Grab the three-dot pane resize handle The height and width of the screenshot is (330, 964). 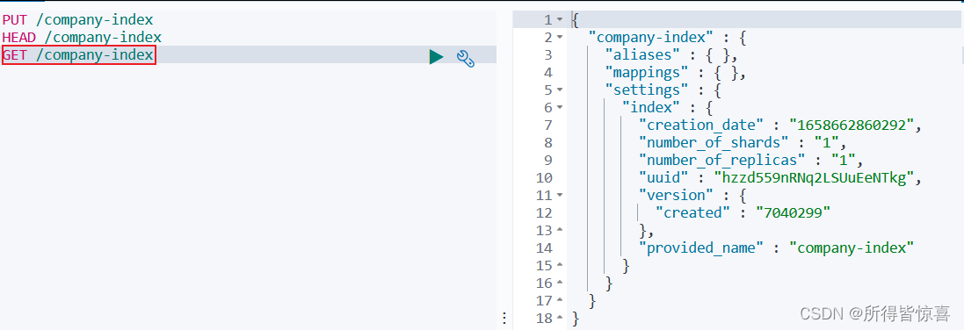point(504,318)
